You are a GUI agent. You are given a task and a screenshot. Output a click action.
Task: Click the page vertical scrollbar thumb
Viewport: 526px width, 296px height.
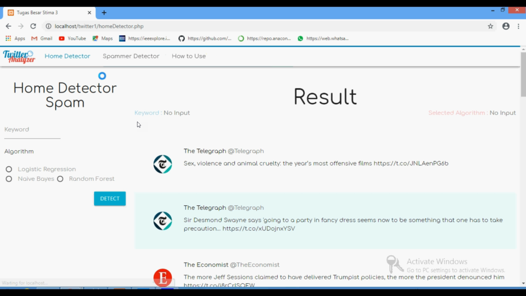coord(523,74)
